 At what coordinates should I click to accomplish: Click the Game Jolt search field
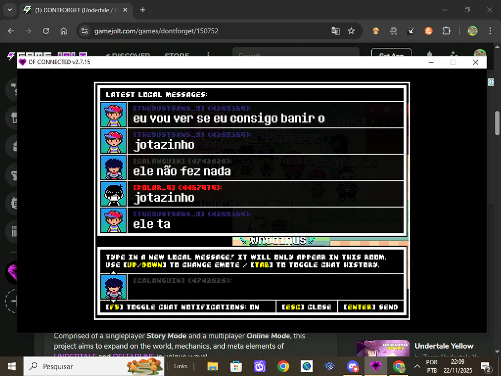pyautogui.click(x=296, y=53)
